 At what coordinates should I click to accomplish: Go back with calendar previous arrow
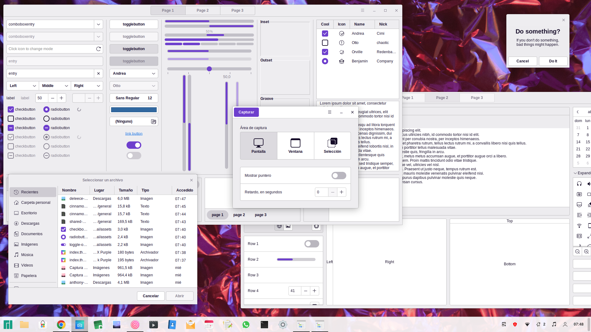click(x=578, y=112)
